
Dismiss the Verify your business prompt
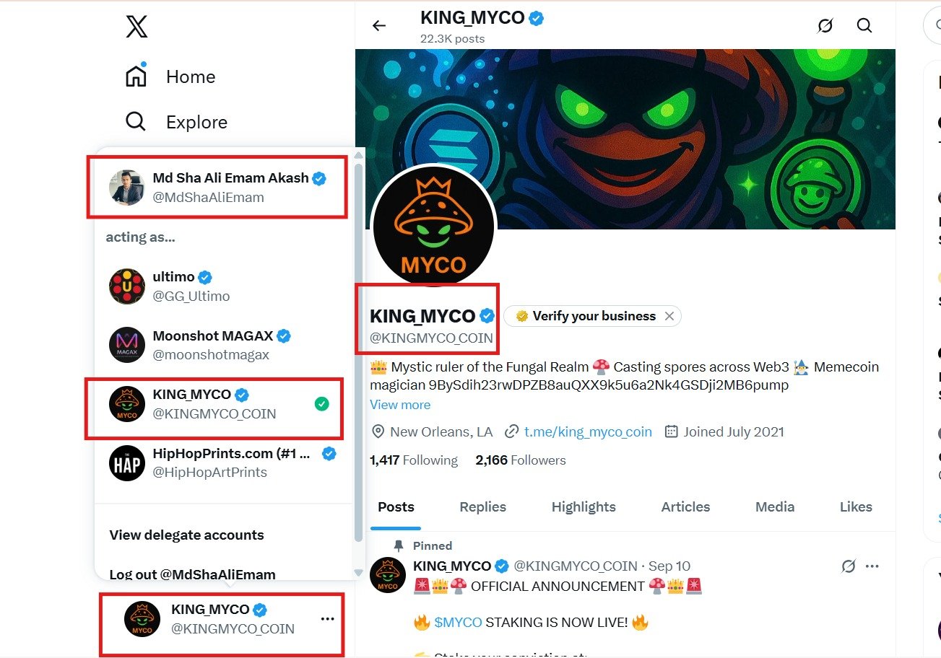click(669, 316)
